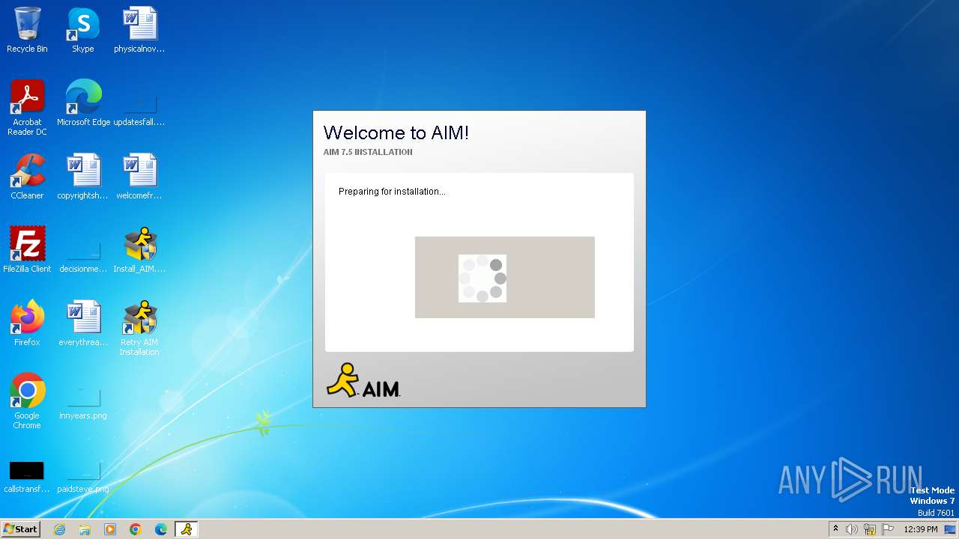959x539 pixels.
Task: Select the physicalnov... Word document icon
Action: point(139,30)
